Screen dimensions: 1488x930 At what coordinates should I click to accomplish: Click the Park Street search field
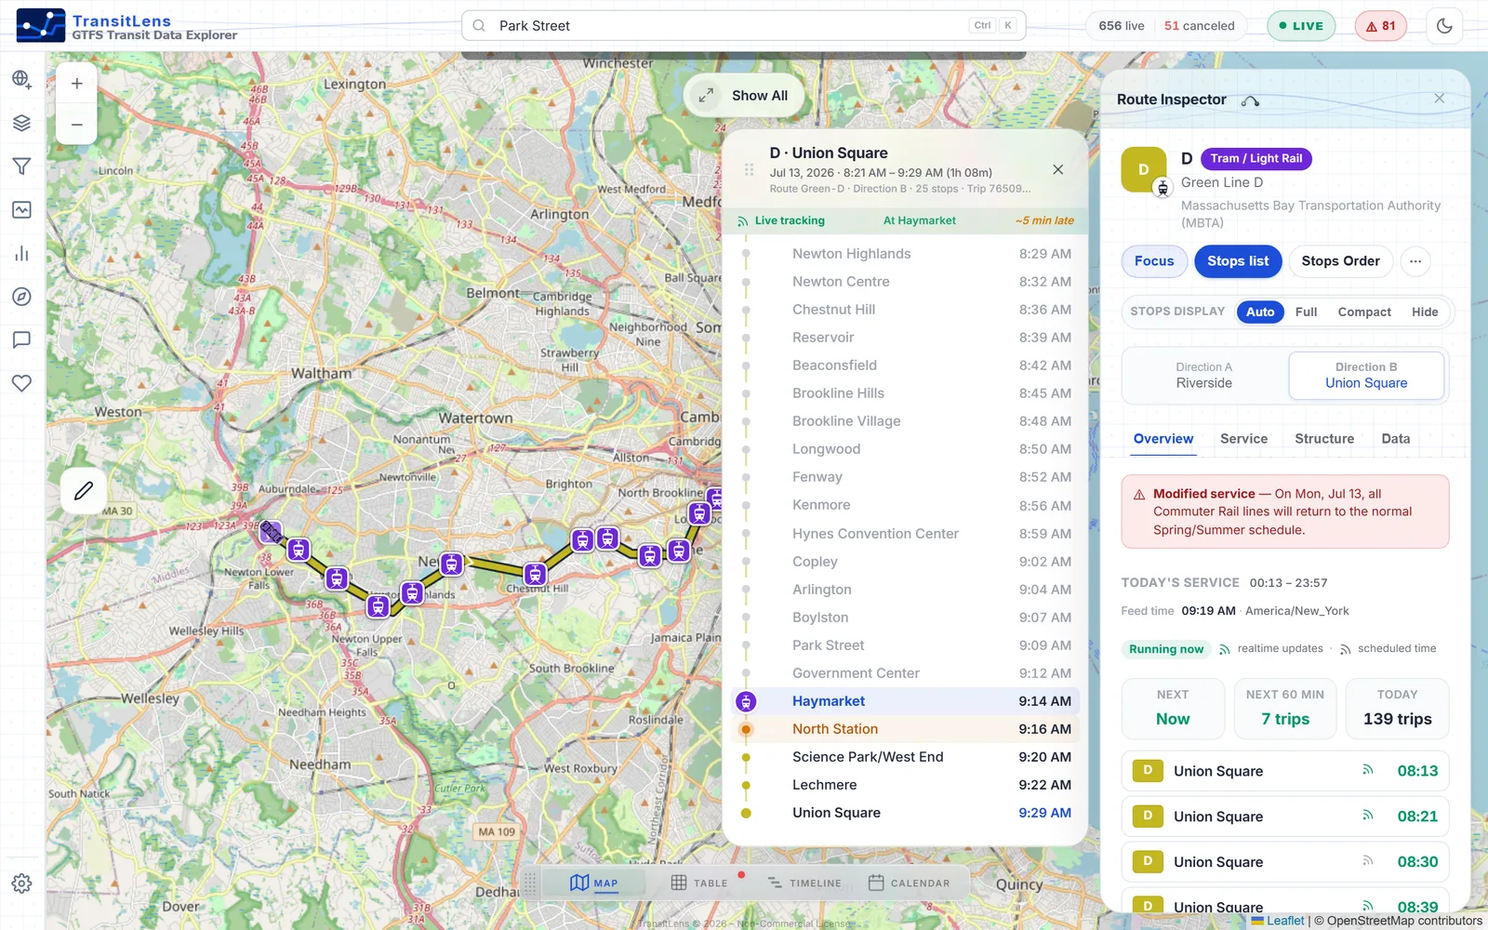tap(743, 26)
